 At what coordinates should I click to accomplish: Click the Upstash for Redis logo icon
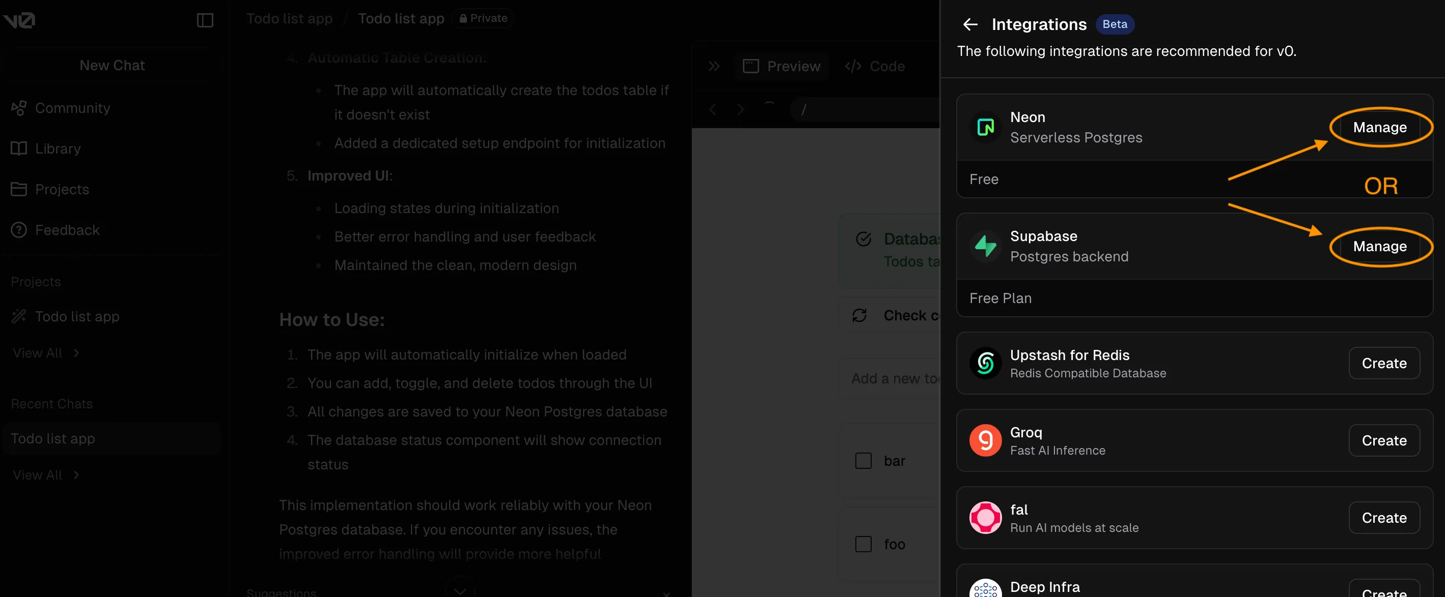point(985,364)
